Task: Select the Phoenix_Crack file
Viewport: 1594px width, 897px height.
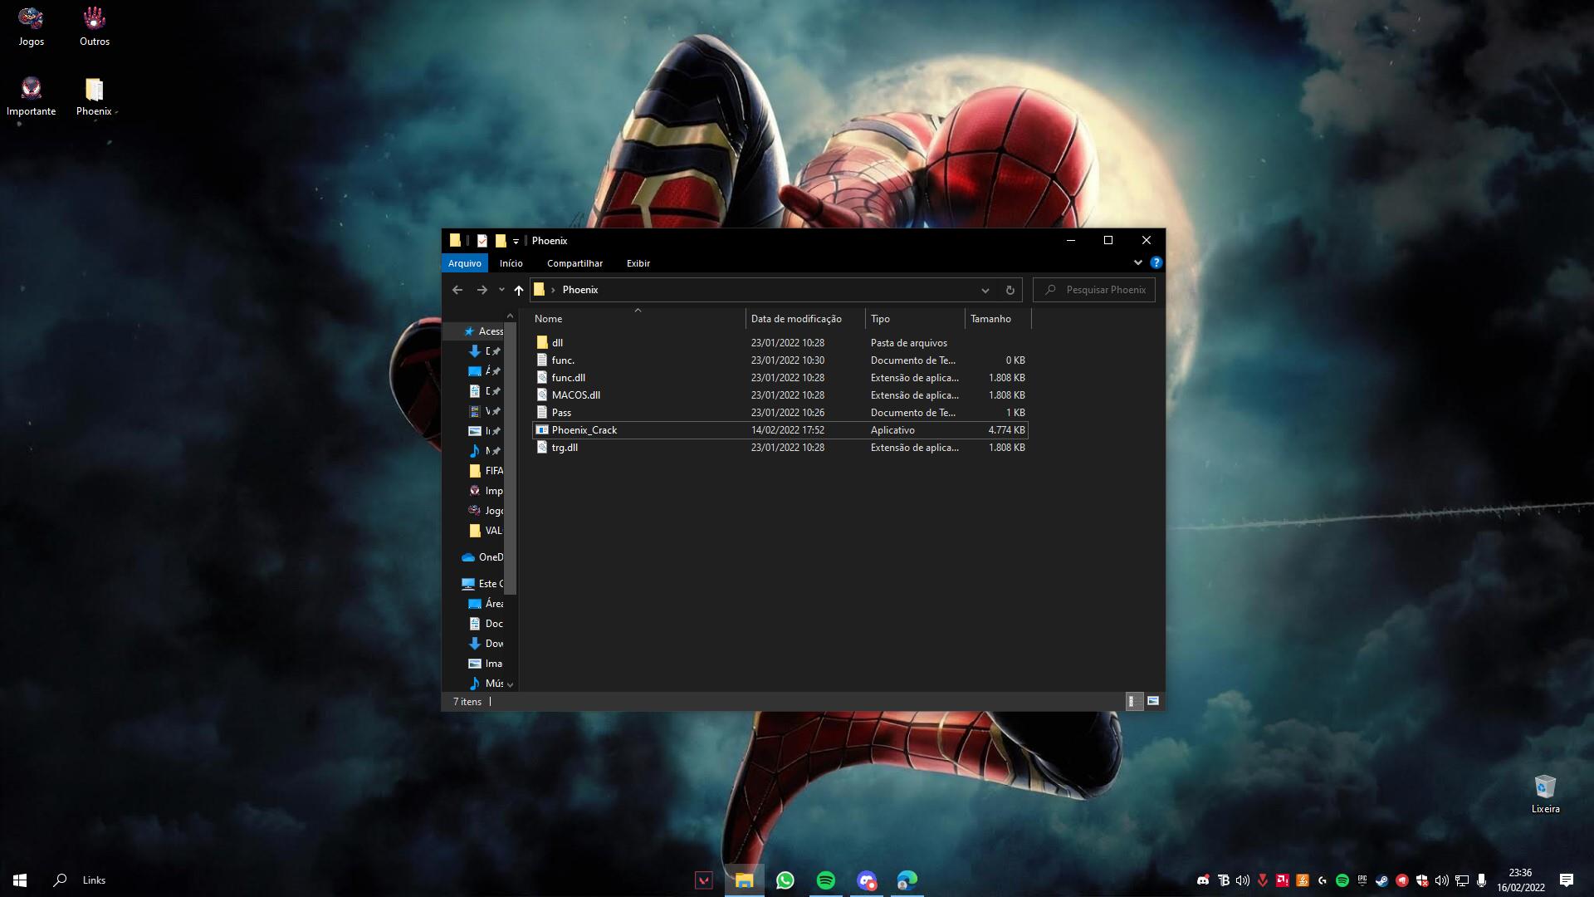Action: (584, 430)
